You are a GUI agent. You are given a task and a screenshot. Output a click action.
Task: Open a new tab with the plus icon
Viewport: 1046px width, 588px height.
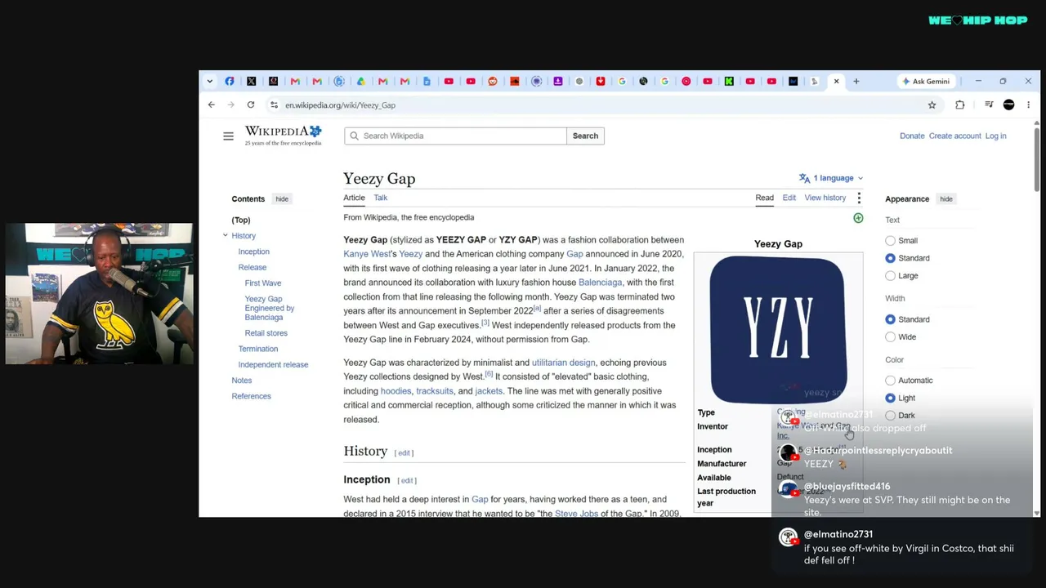point(856,81)
